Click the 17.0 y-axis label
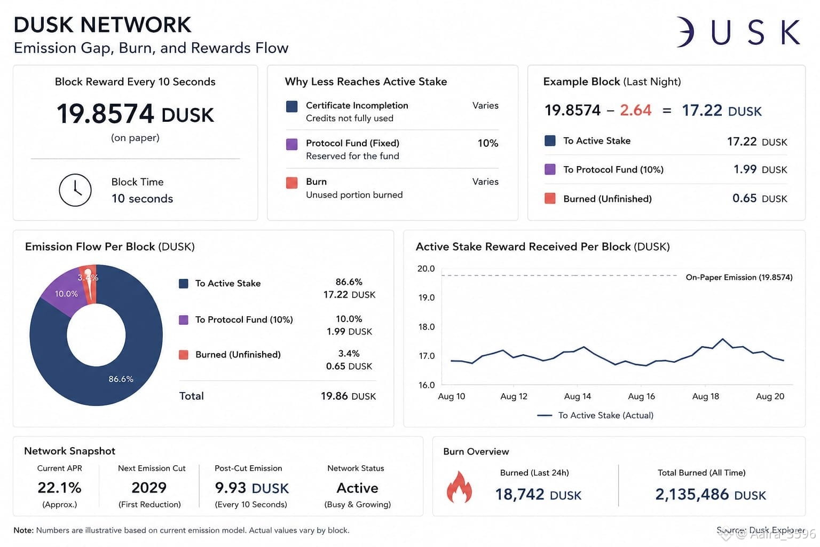The height and width of the screenshot is (547, 820). [426, 356]
